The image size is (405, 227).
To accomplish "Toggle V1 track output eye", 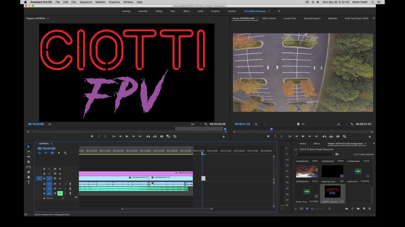I will point(60,178).
